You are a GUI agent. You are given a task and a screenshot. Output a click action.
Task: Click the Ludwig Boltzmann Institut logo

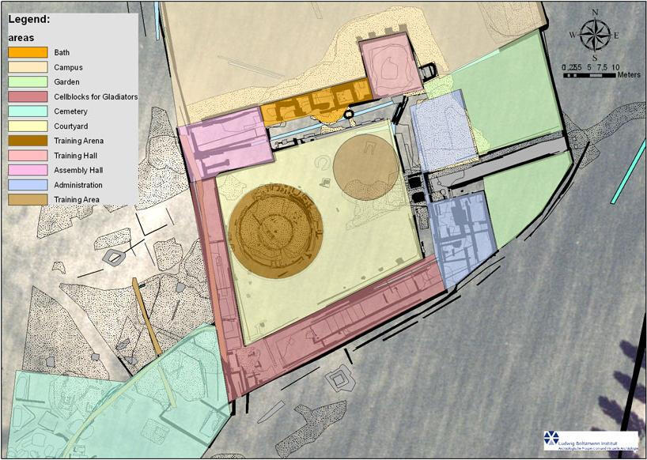pyautogui.click(x=590, y=441)
